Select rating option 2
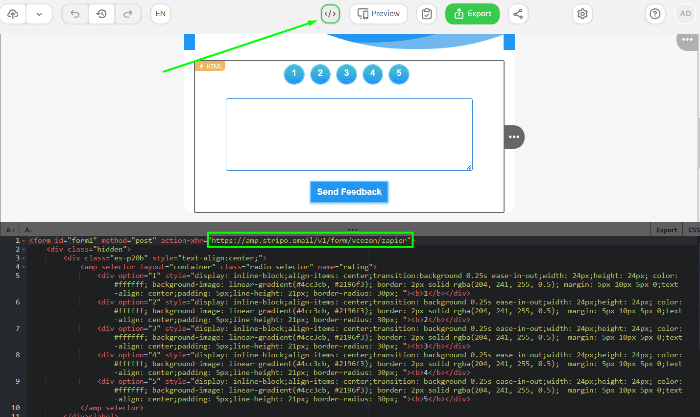700x417 pixels. pos(320,74)
